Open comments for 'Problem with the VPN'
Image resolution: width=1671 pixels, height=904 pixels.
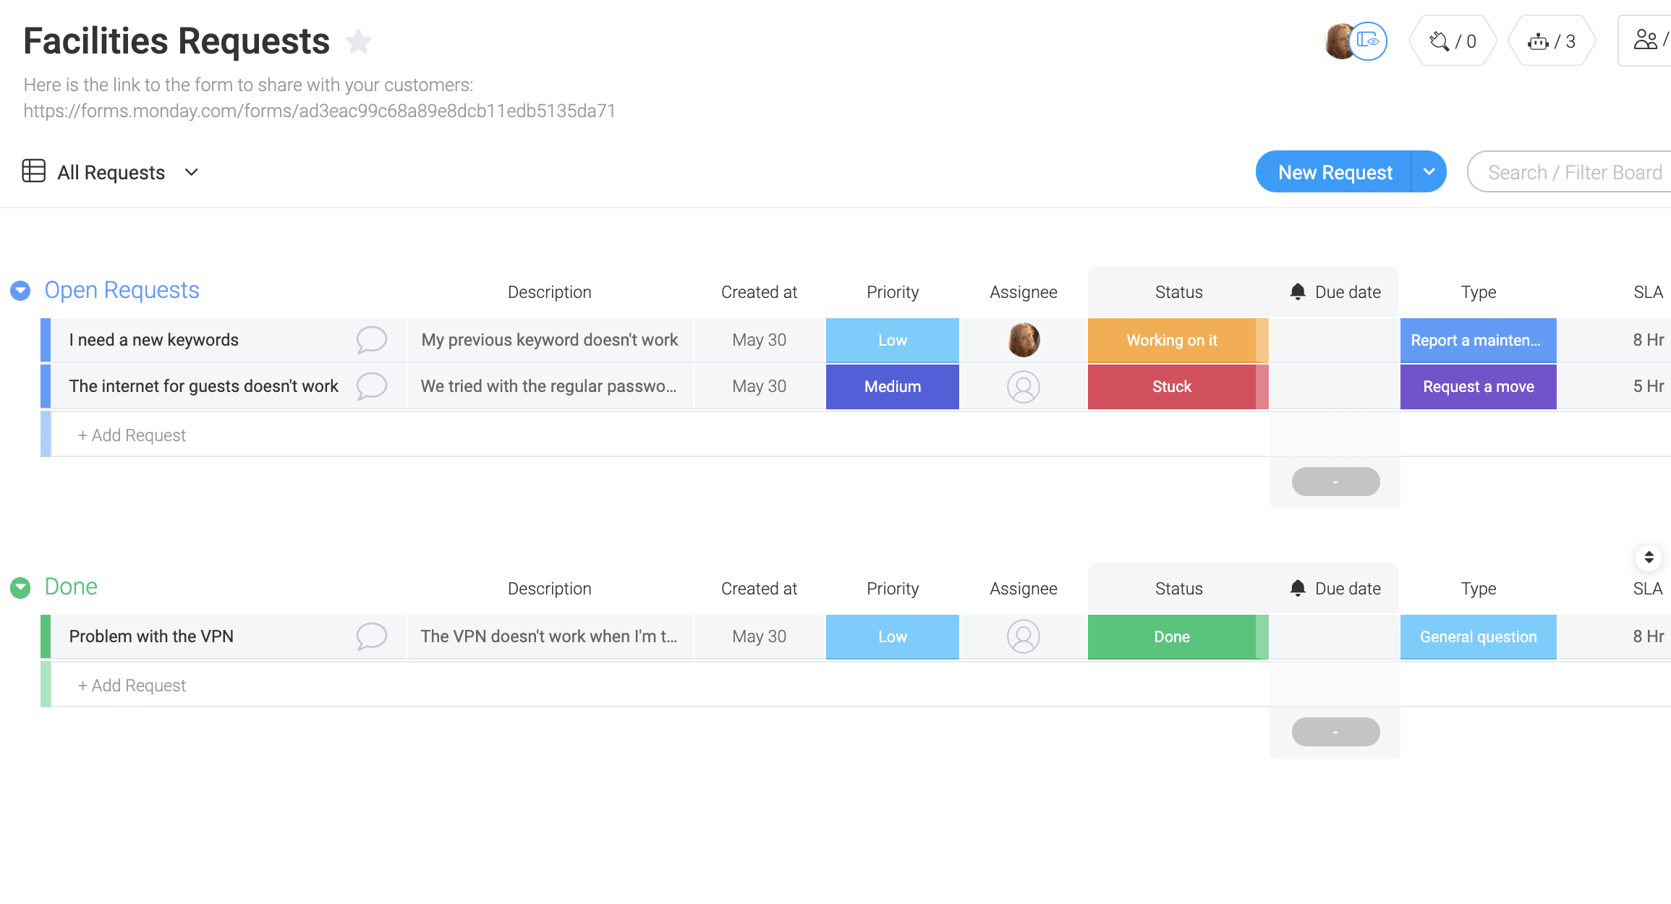[371, 636]
